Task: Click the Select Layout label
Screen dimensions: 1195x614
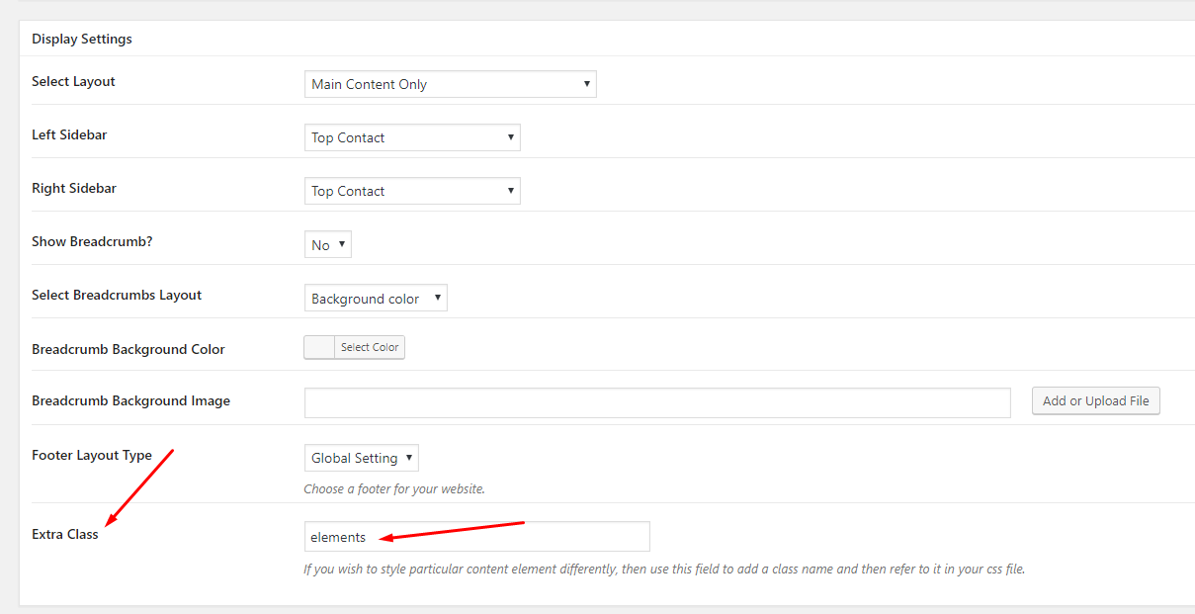Action: pyautogui.click(x=73, y=81)
